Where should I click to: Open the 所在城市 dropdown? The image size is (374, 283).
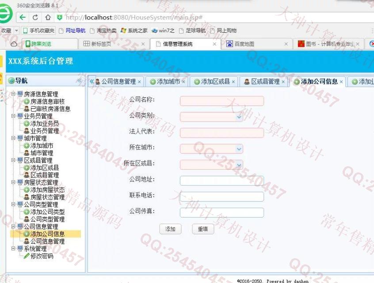(239, 149)
